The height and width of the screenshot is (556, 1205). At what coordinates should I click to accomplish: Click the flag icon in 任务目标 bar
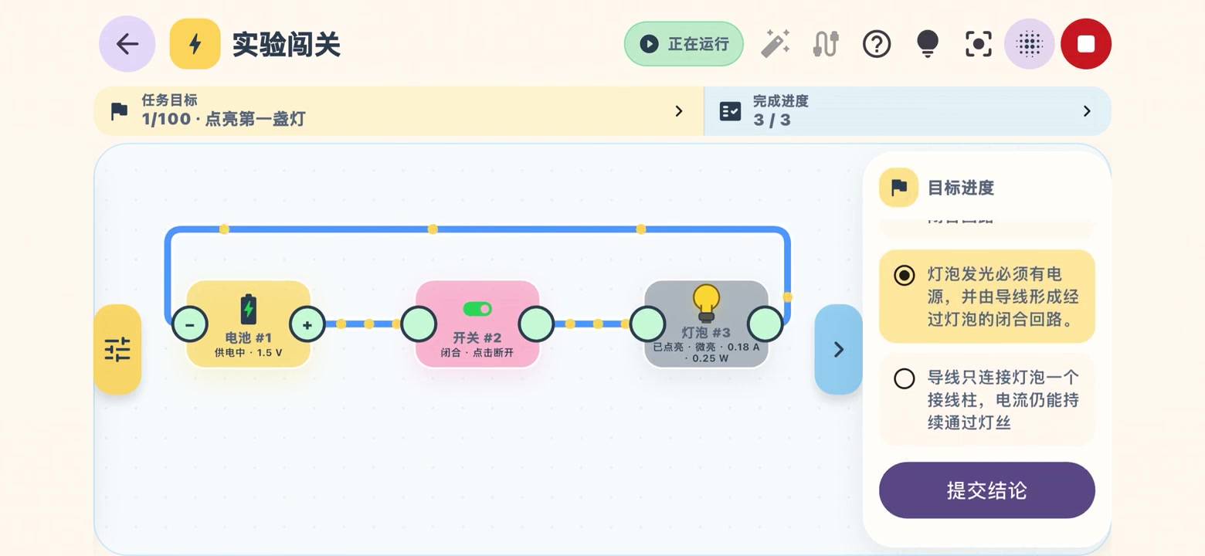coord(119,111)
